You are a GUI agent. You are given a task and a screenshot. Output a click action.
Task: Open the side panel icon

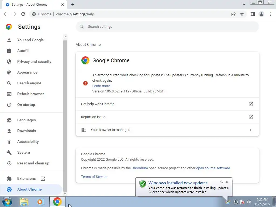click(253, 14)
